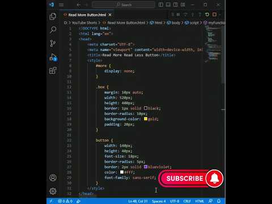
Task: Open the Search view in the activity bar
Action: pyautogui.click(x=53, y=30)
